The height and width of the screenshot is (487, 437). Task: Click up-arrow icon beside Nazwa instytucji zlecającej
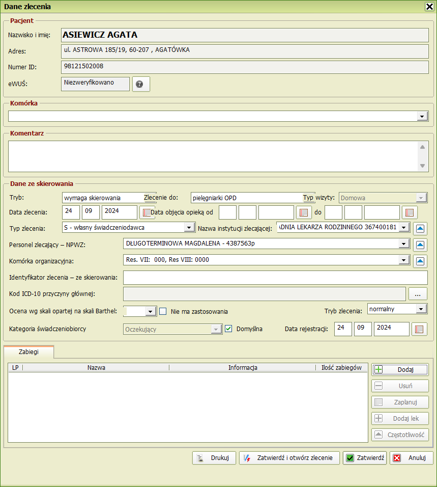(420, 228)
